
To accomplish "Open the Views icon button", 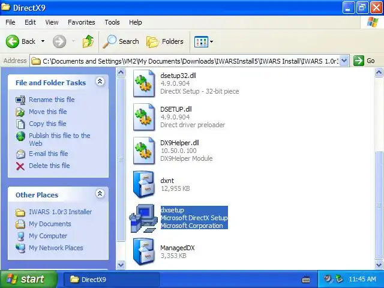I will (x=201, y=41).
